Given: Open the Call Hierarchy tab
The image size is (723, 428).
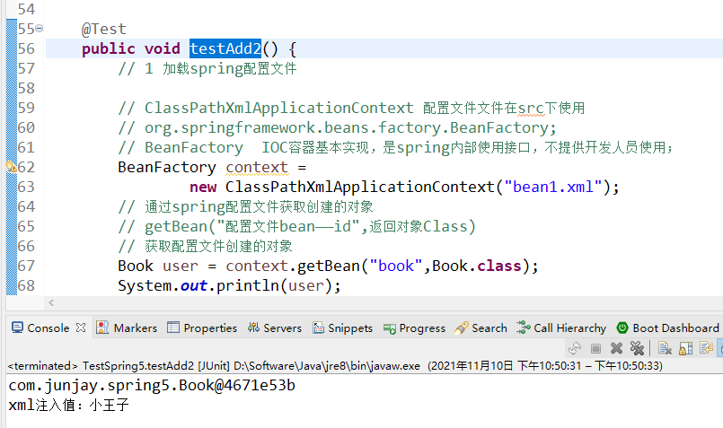Looking at the screenshot, I should pyautogui.click(x=570, y=328).
